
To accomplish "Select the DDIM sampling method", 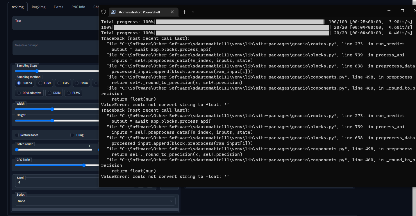I will pos(54,93).
